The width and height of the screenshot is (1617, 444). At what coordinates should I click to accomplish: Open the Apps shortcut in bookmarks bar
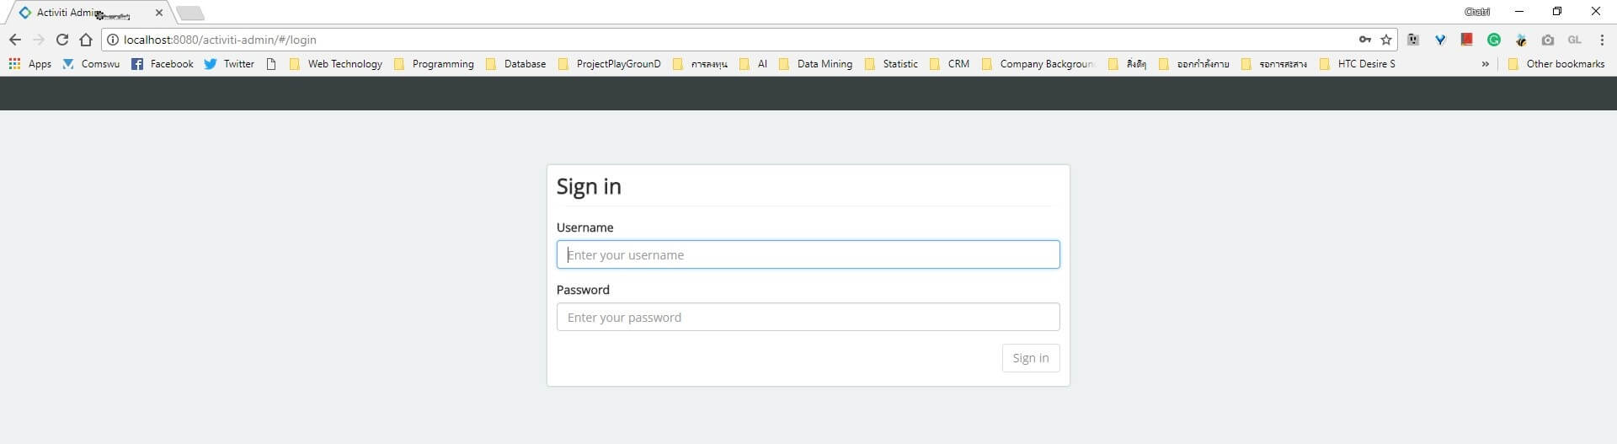[30, 64]
